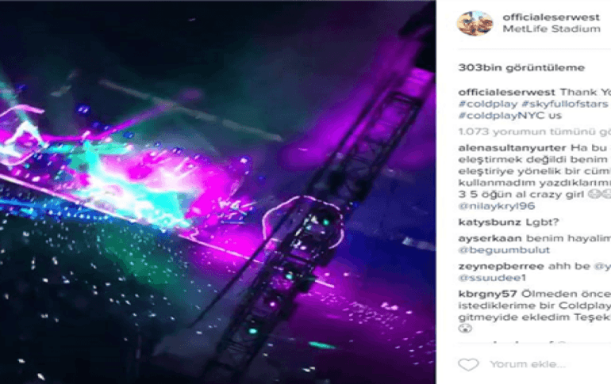Open officialeserwest username in post header
Image resolution: width=611 pixels, height=384 pixels.
(x=551, y=17)
